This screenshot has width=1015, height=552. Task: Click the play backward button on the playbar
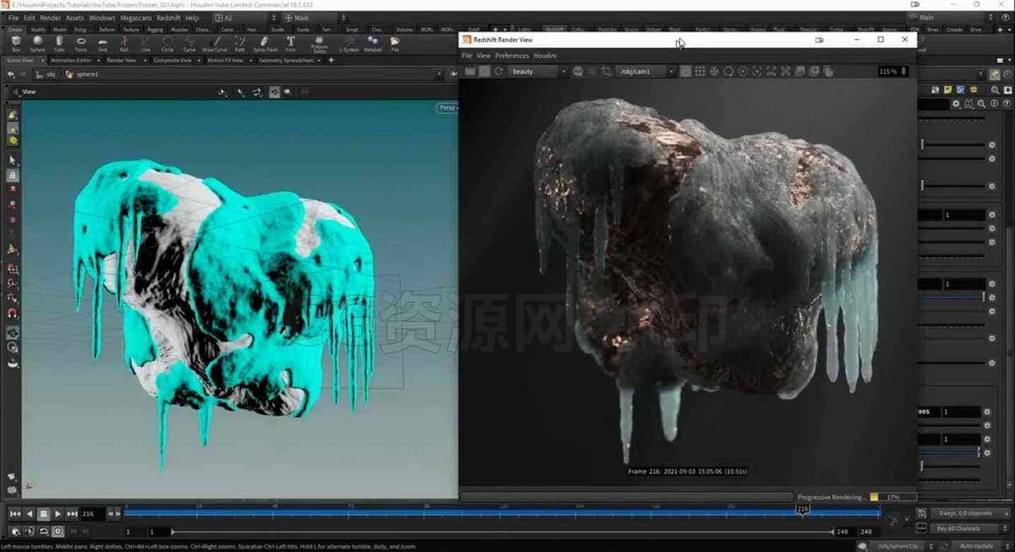[x=30, y=514]
